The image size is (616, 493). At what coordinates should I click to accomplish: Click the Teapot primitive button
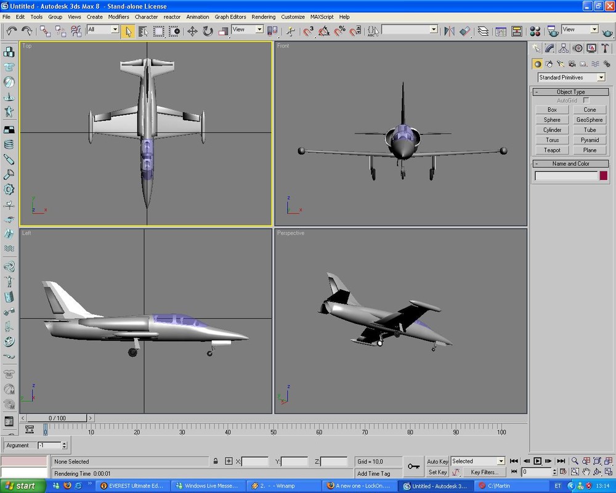coord(552,150)
